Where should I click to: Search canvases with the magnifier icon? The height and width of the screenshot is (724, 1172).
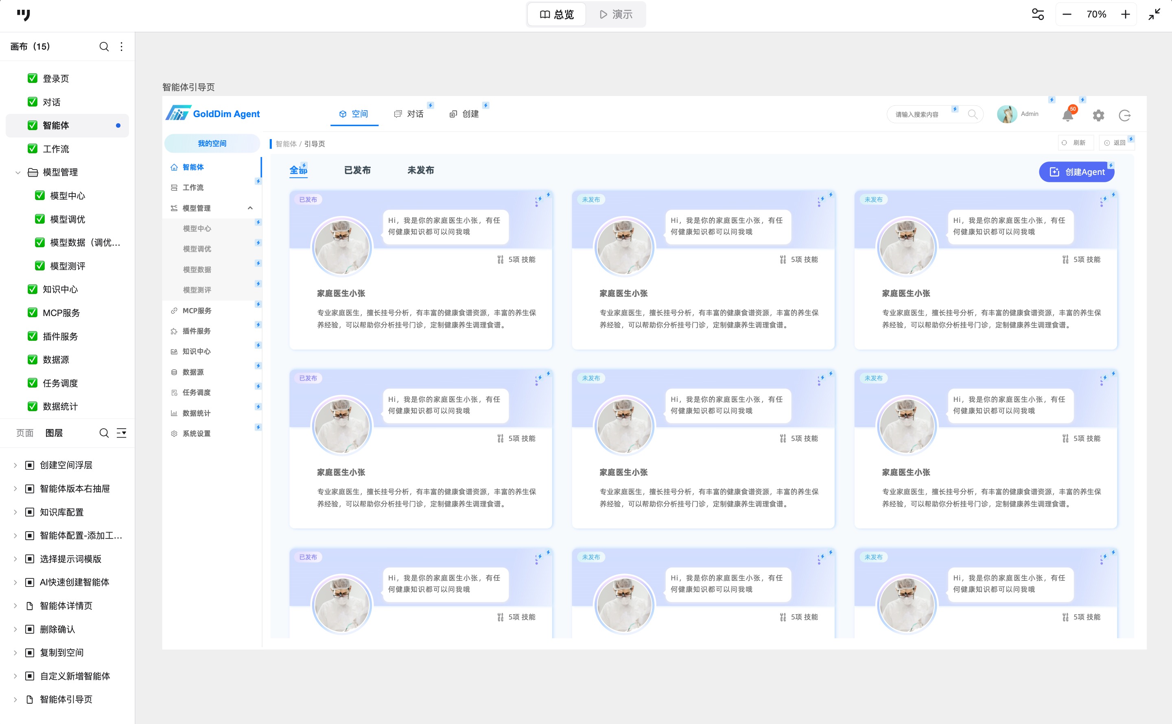[104, 46]
